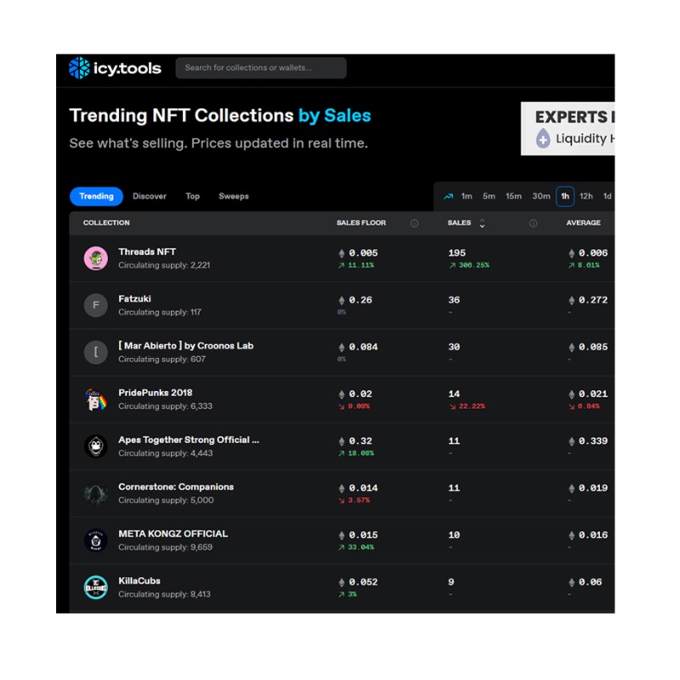Open the PridePunks 2018 collection
Image resolution: width=680 pixels, height=680 pixels.
(x=156, y=393)
